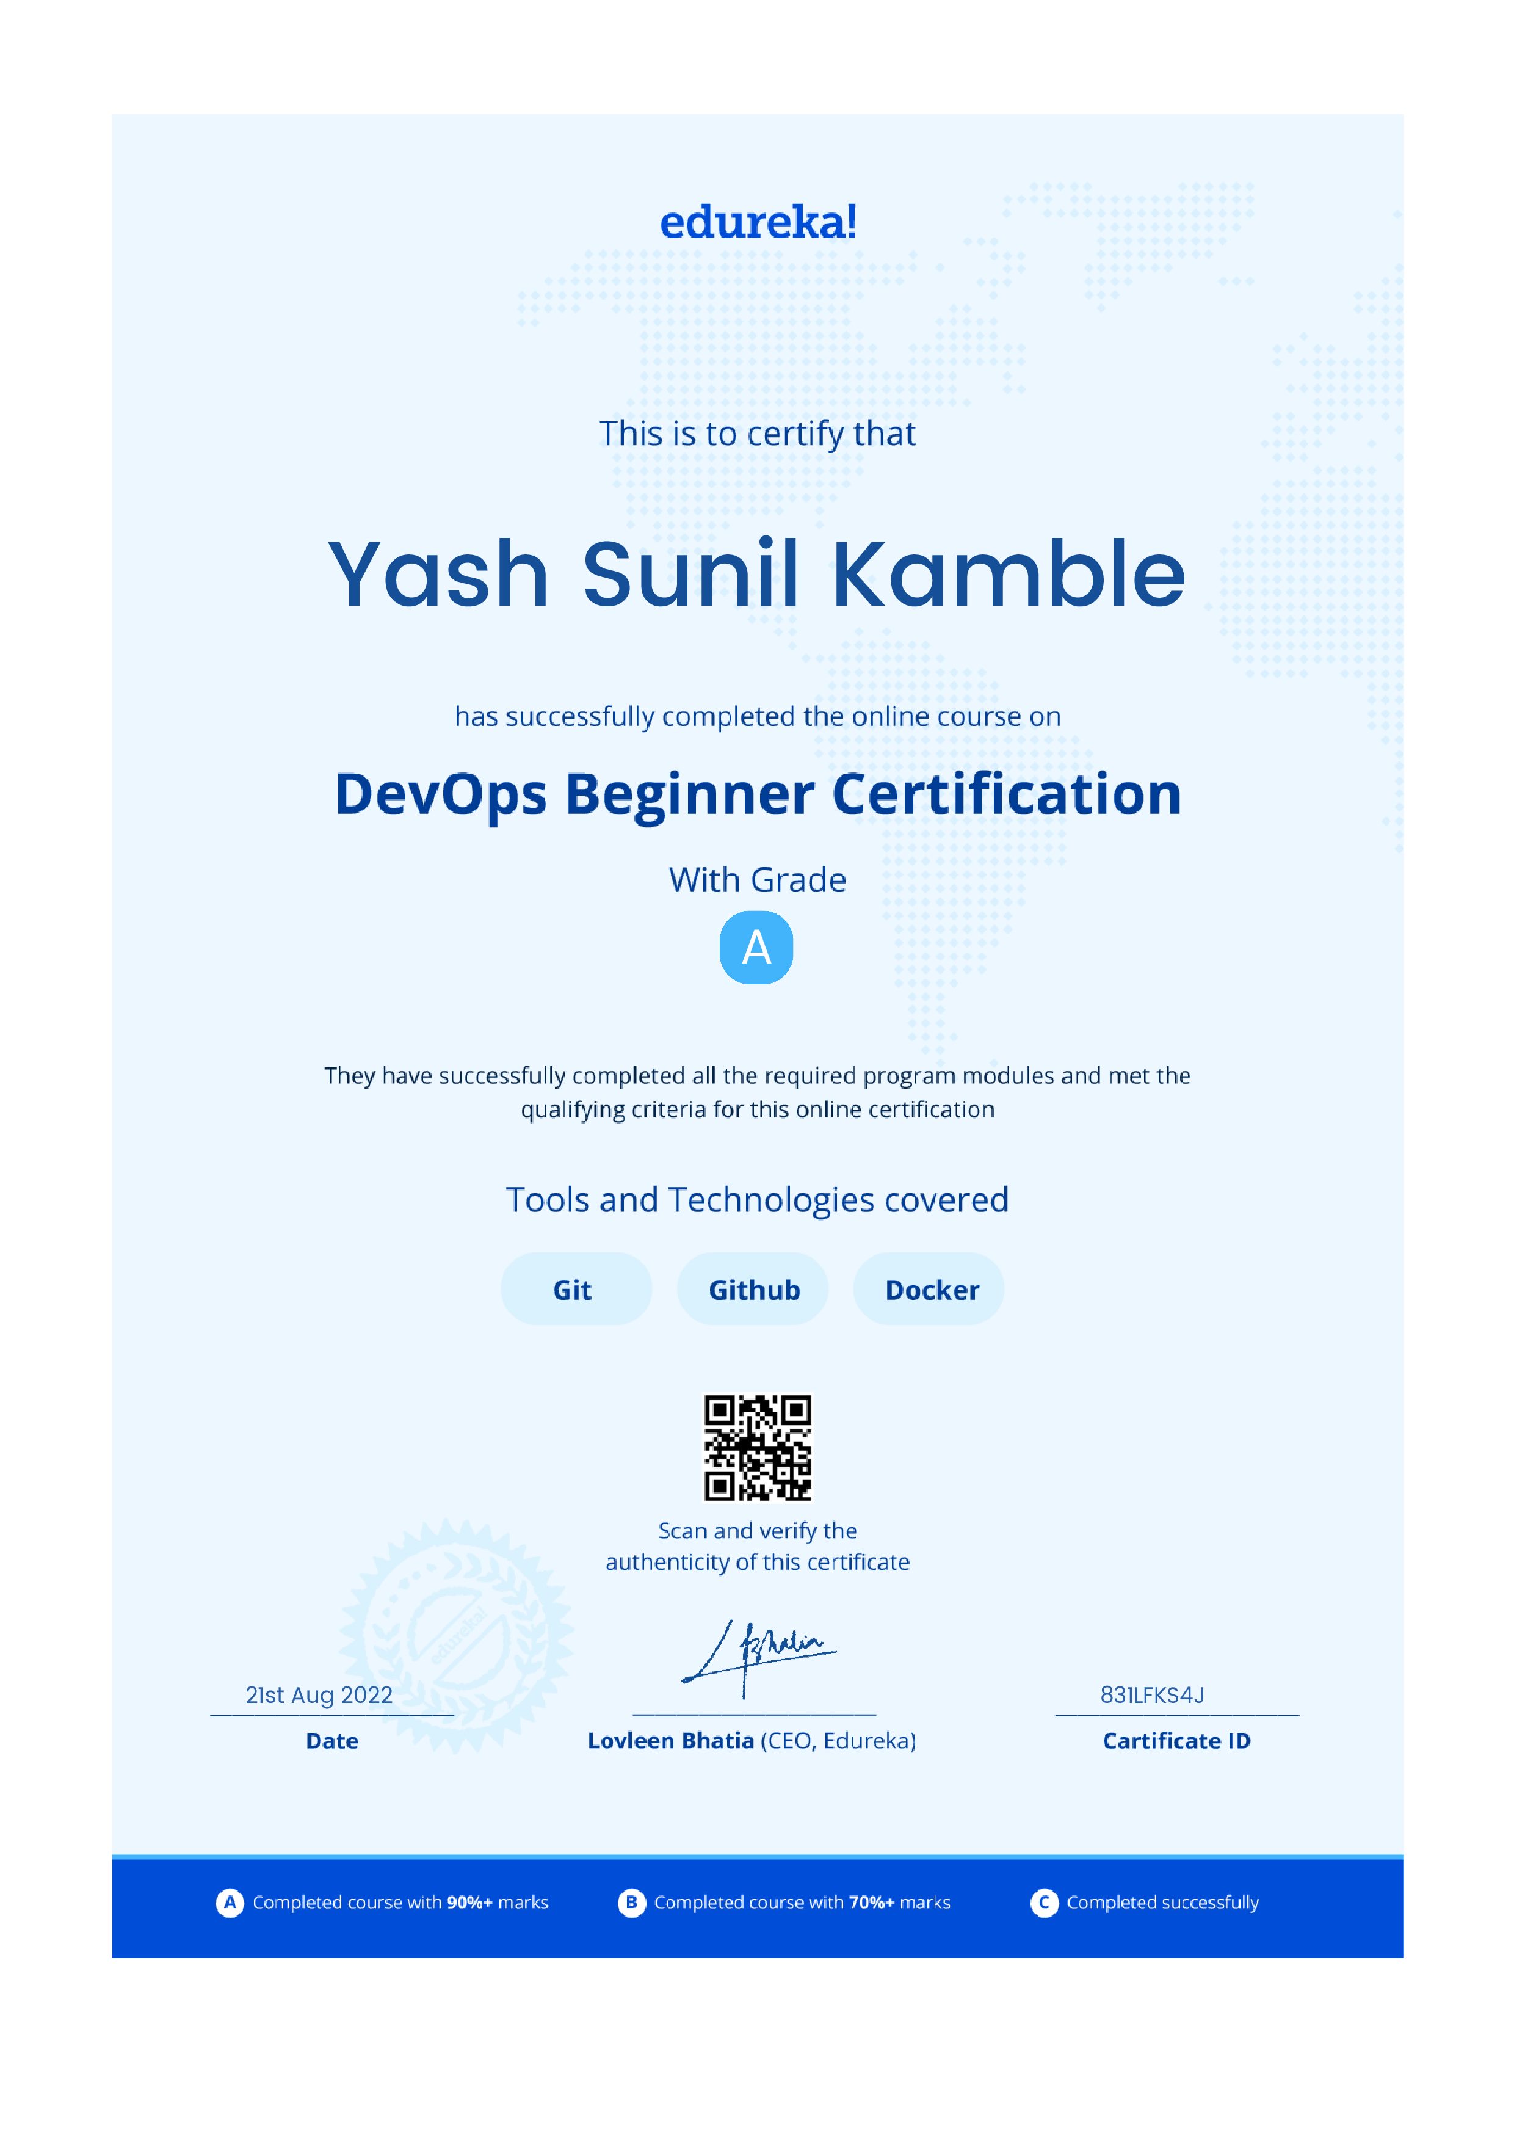The height and width of the screenshot is (2142, 1514).
Task: Click the text 'This is to certify that'
Action: point(756,435)
